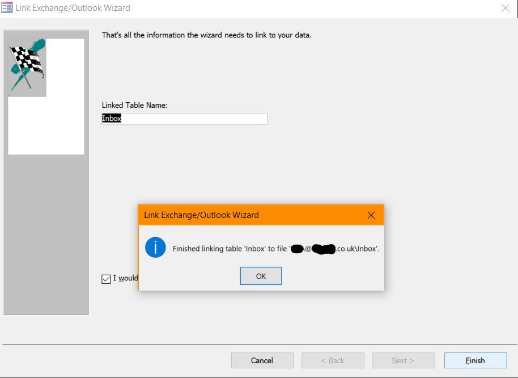
Task: Click the highlighted 'Inbox' text in the field
Action: pyautogui.click(x=112, y=119)
